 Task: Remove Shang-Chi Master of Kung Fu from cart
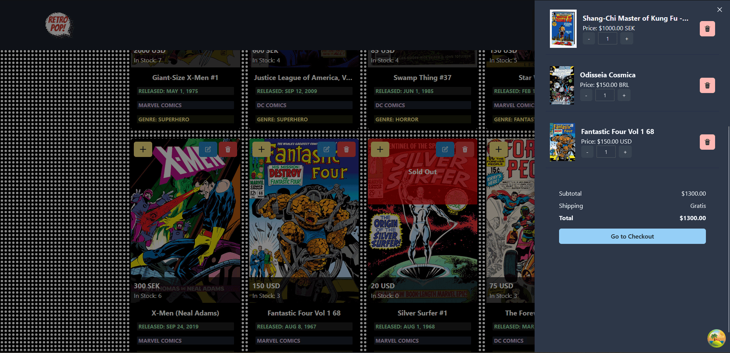707,29
